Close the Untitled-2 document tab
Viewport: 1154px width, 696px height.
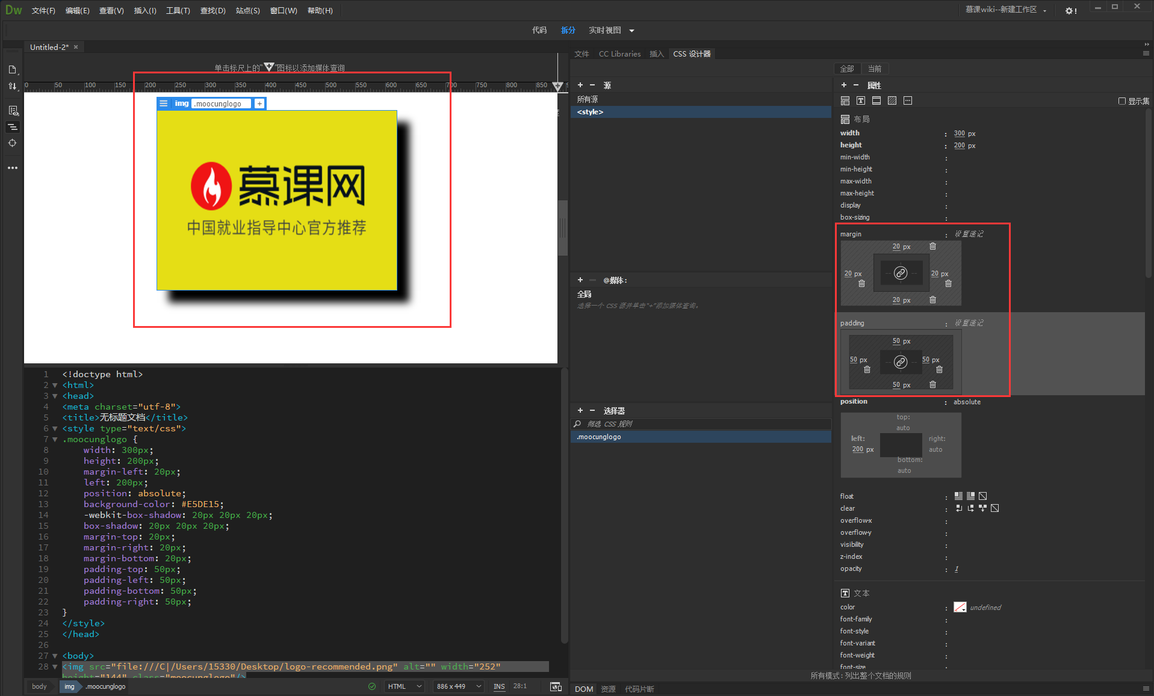coord(76,47)
